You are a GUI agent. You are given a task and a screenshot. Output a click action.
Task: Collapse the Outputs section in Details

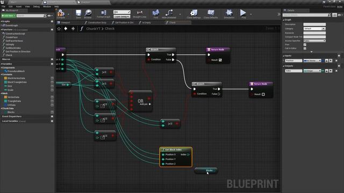coord(284,66)
